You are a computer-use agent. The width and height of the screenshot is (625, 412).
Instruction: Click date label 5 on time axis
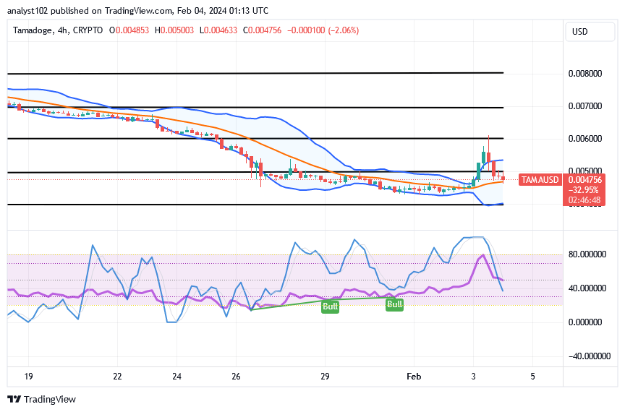pos(532,377)
